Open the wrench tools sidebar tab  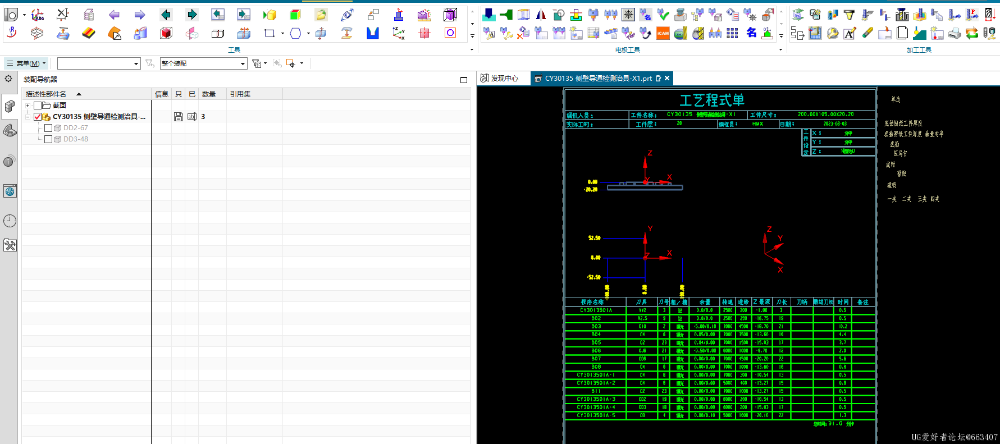point(10,245)
